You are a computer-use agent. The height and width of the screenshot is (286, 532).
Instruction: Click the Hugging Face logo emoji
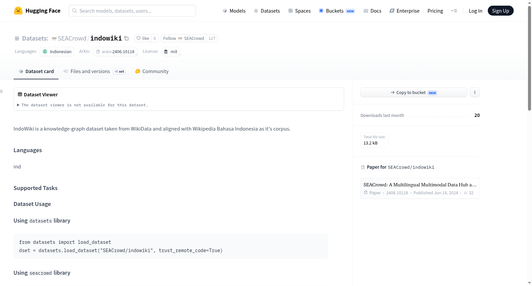[x=18, y=11]
